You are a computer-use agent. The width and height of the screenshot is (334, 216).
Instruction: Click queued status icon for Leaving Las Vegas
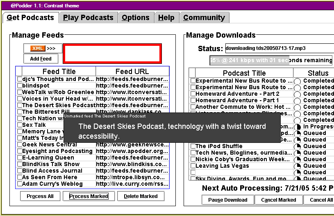[298, 166]
